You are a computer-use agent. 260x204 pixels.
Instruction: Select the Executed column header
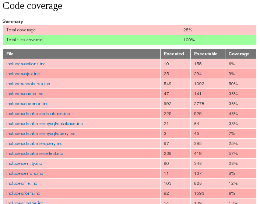point(175,54)
